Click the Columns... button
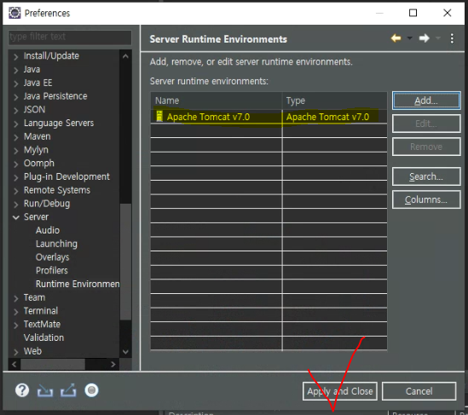468x415 pixels. pos(426,199)
